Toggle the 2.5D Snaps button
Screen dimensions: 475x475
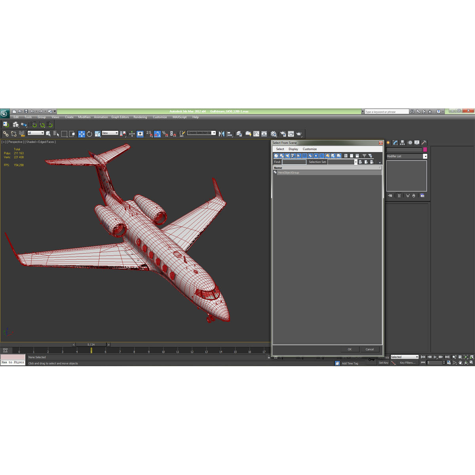click(x=149, y=134)
